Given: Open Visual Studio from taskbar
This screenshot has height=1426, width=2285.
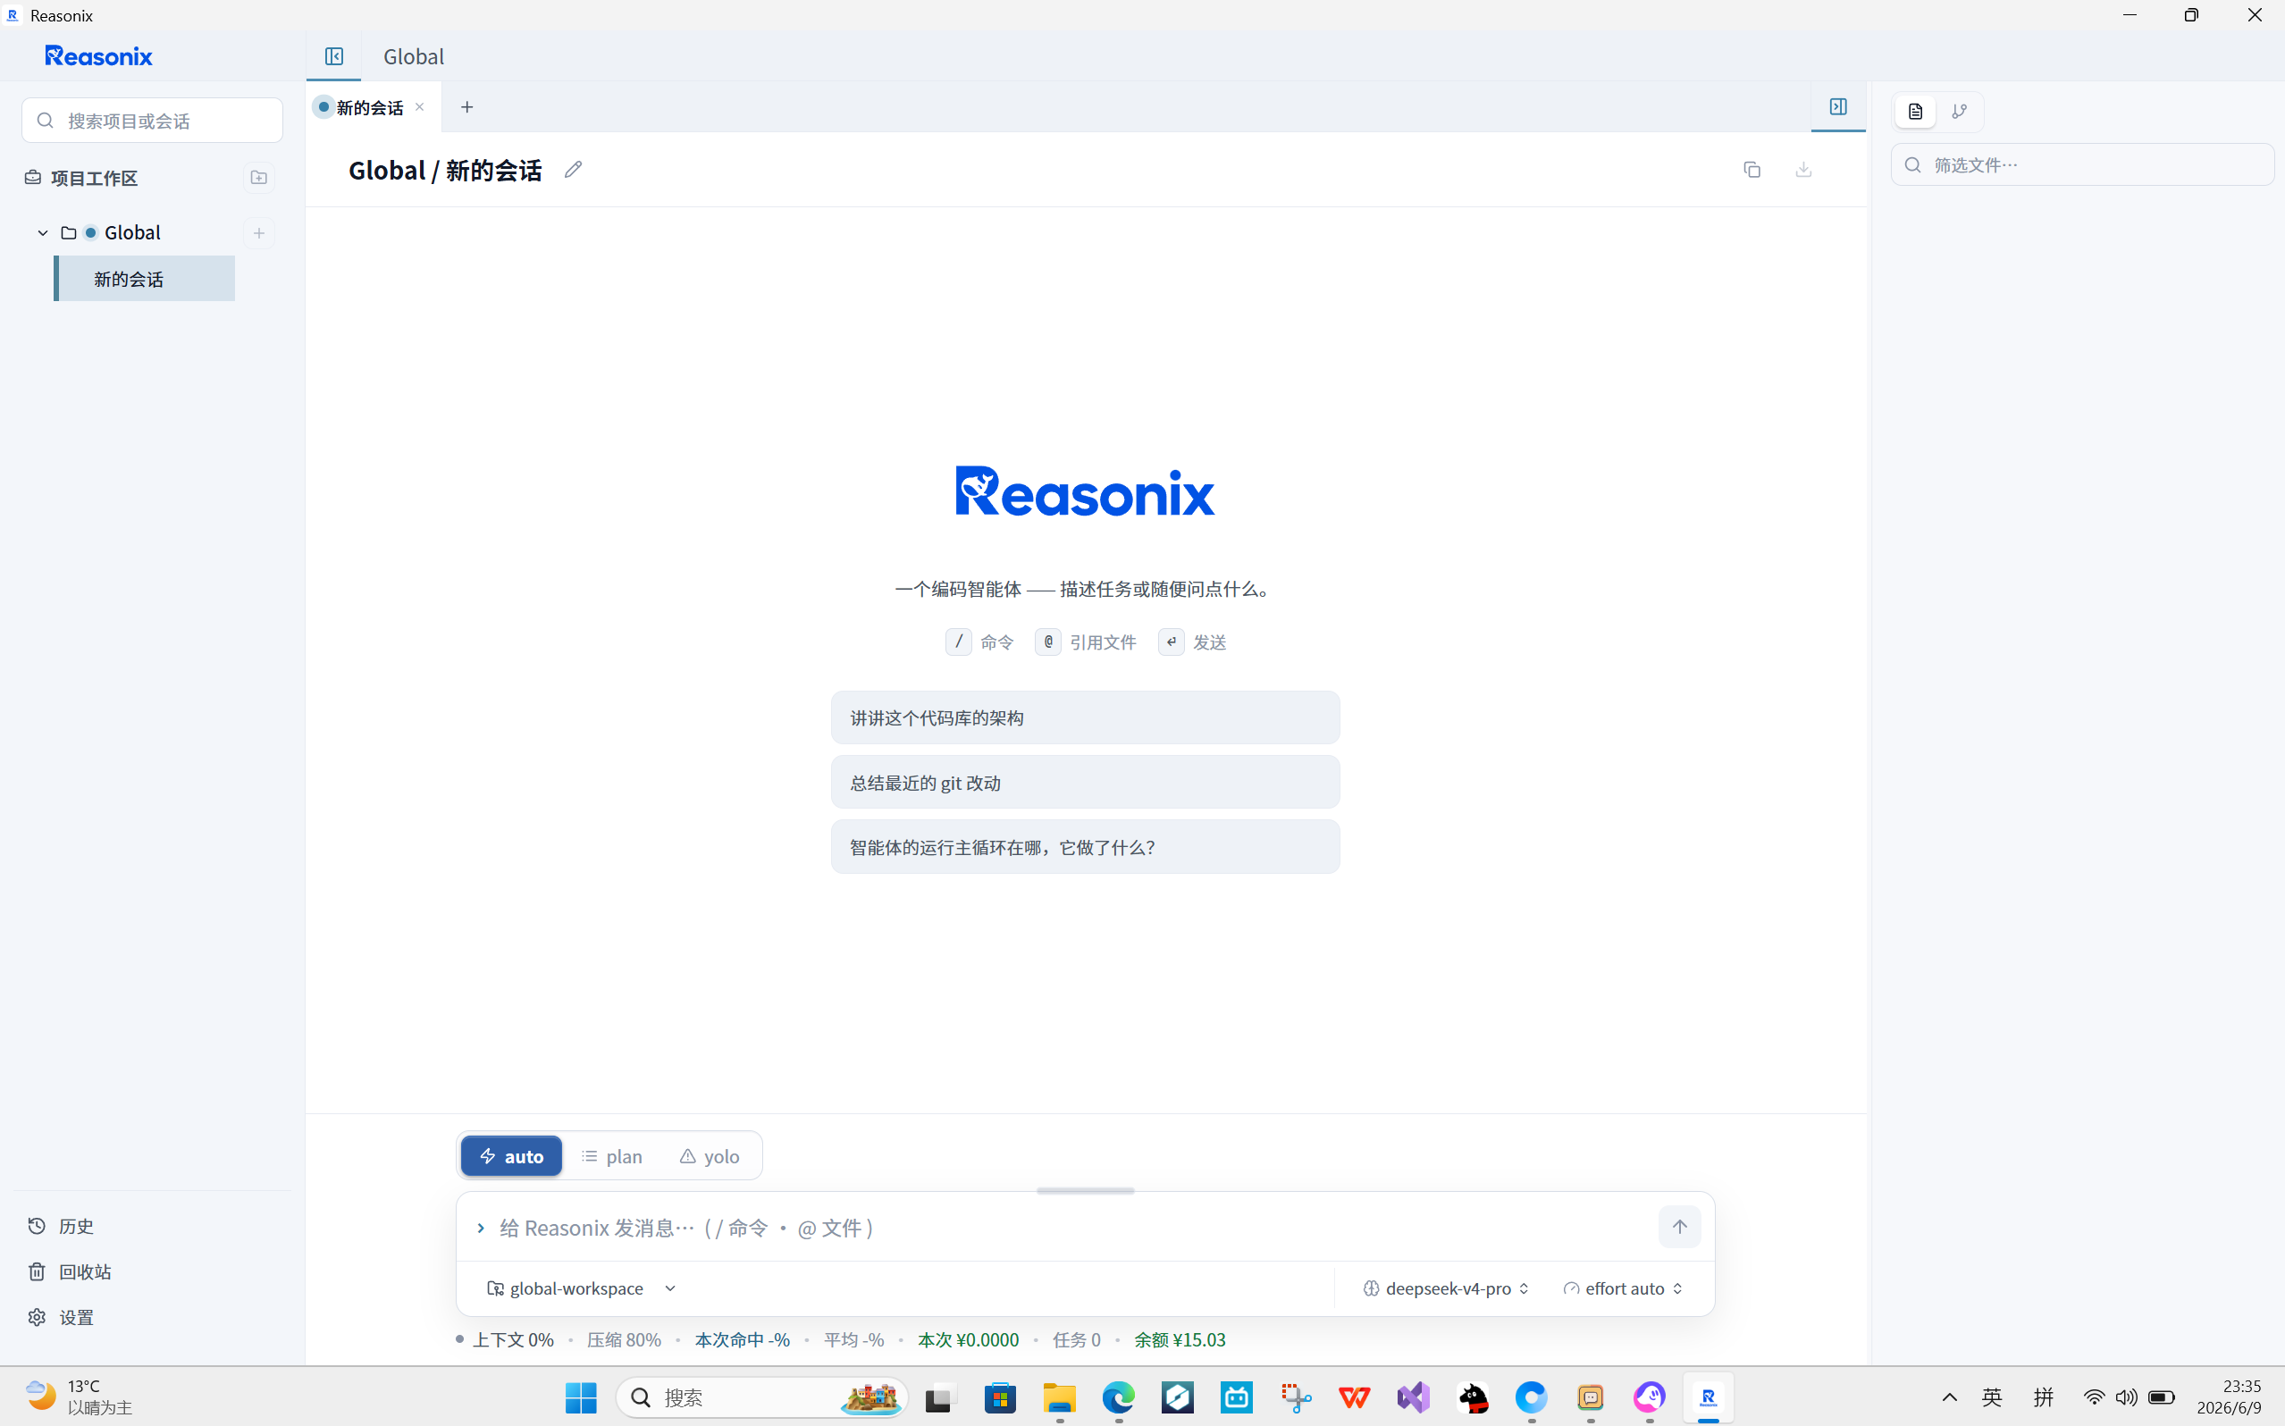Looking at the screenshot, I should pyautogui.click(x=1414, y=1397).
